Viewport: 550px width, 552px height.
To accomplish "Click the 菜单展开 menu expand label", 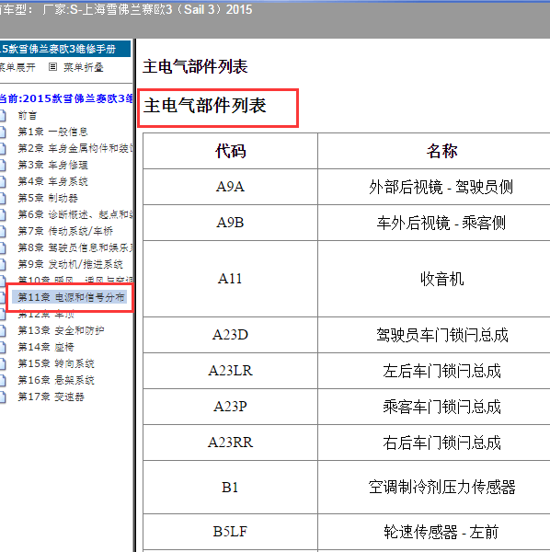I will click(17, 67).
